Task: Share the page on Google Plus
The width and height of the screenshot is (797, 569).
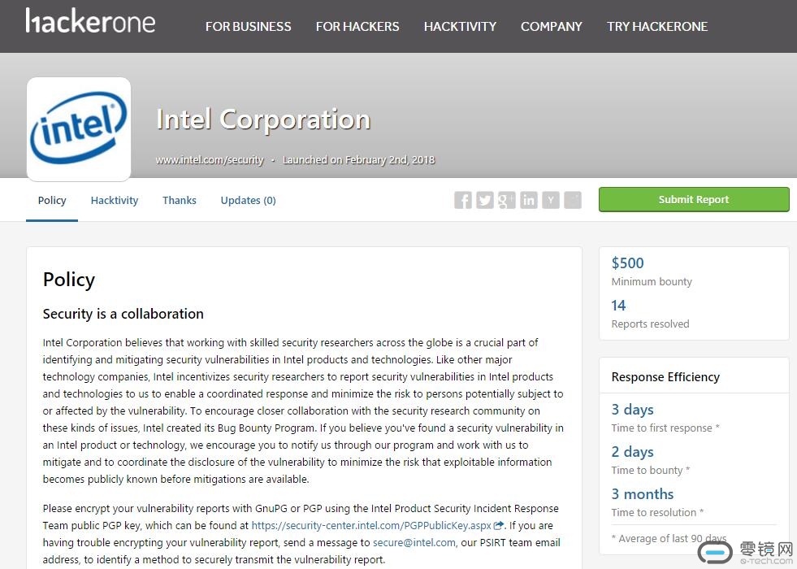Action: coord(507,200)
